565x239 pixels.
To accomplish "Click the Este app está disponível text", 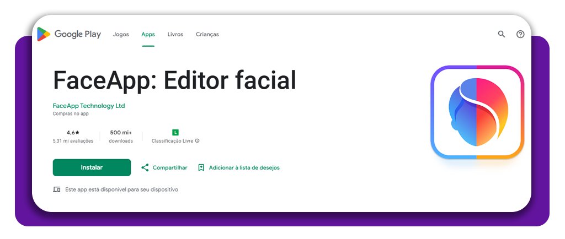I will (122, 189).
